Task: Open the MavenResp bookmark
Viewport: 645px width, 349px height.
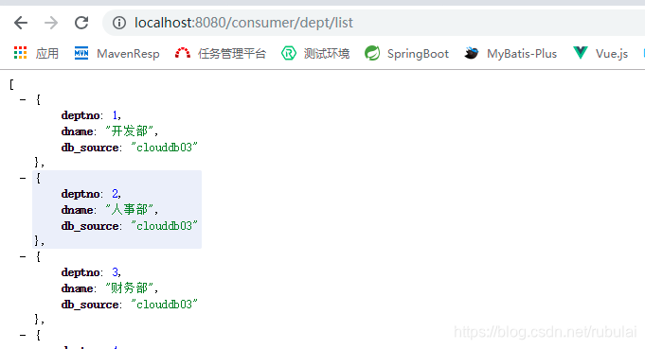Action: (128, 54)
